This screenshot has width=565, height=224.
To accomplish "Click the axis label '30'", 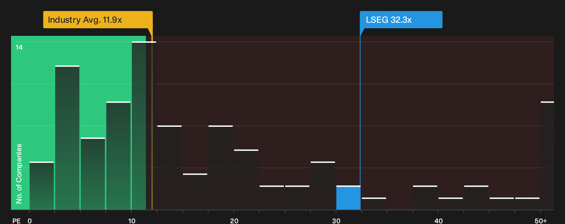I will tap(336, 221).
